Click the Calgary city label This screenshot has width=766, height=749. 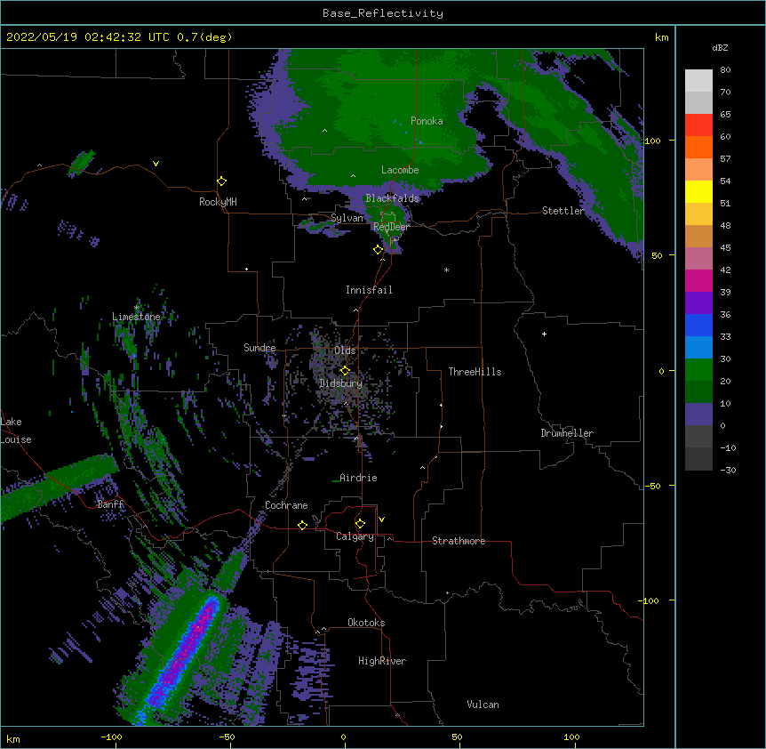pyautogui.click(x=355, y=536)
